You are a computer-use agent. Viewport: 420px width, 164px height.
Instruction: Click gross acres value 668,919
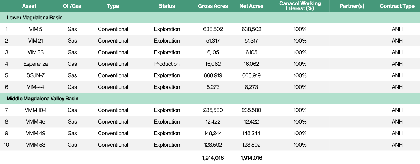[x=213, y=75]
